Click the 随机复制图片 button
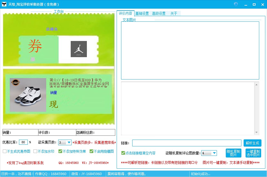The width and height of the screenshot is (267, 177). (234, 153)
